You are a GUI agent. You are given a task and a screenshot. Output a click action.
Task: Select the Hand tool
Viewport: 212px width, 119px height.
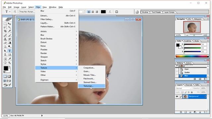(5, 62)
